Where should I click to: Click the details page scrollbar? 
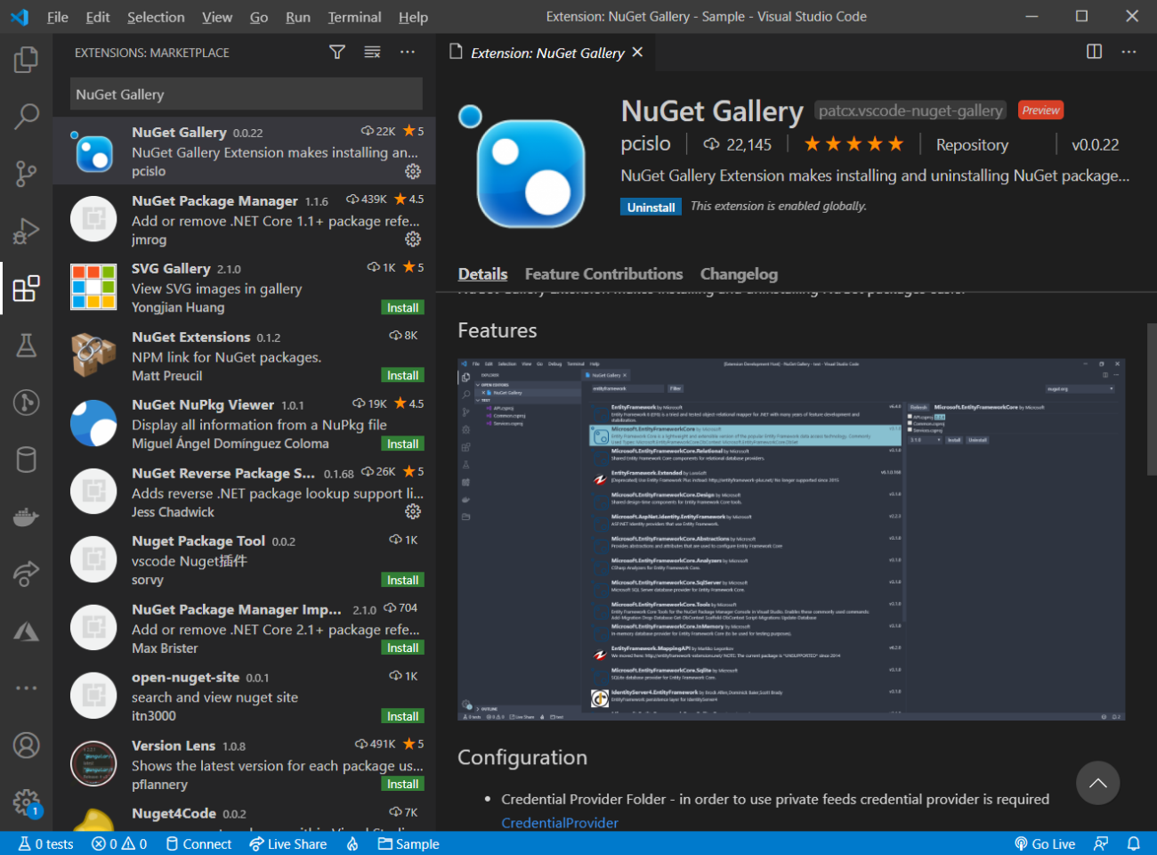pos(1152,399)
